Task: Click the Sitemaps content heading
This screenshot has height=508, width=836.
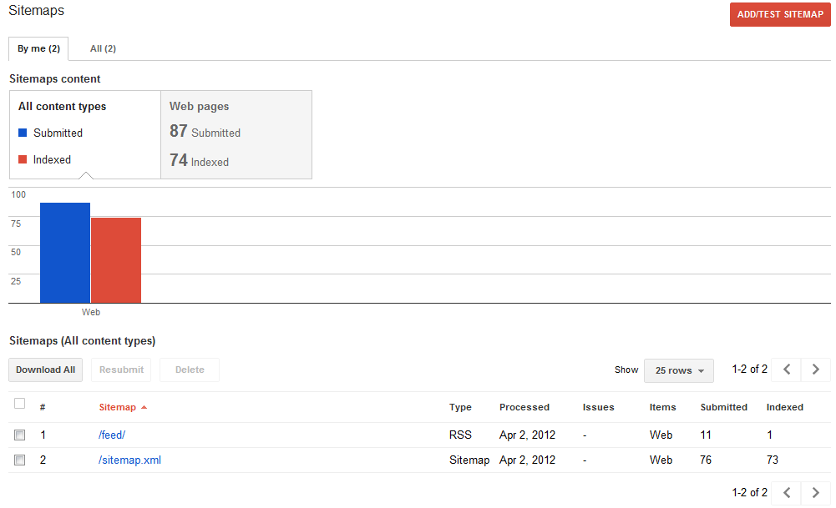Action: [x=54, y=78]
